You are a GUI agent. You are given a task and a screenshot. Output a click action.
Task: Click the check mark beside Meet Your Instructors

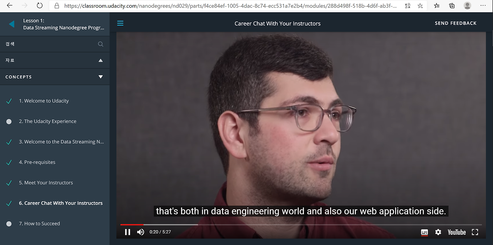coord(9,183)
